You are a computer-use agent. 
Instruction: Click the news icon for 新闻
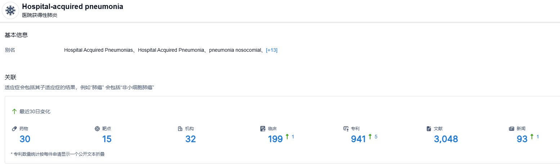pyautogui.click(x=511, y=129)
